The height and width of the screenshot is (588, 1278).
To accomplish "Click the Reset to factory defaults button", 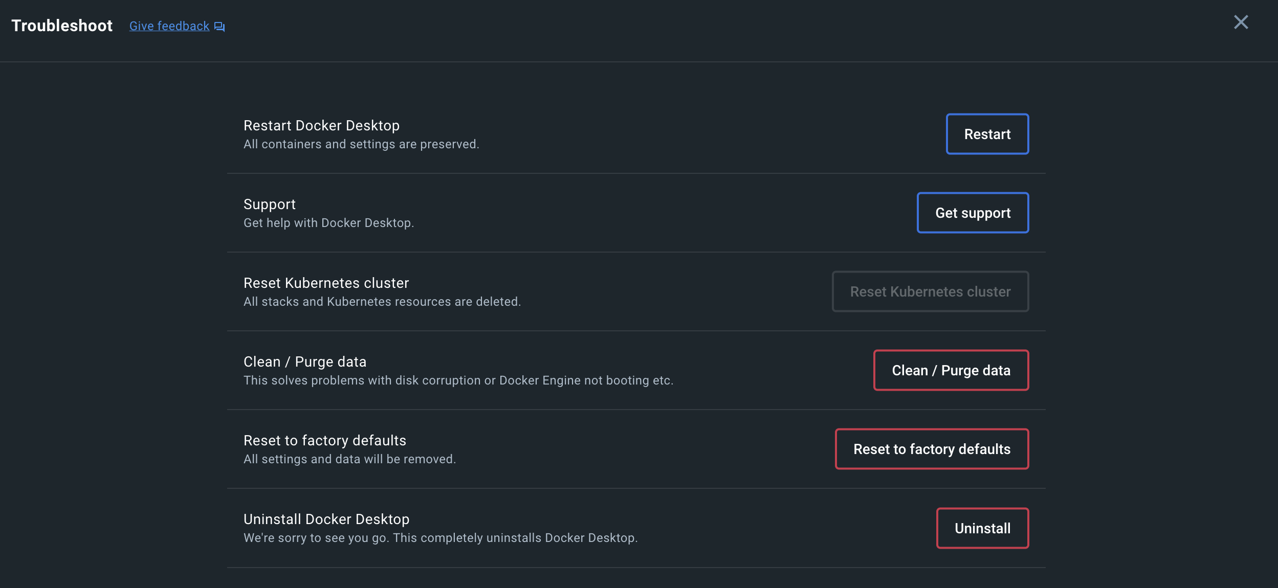I will tap(932, 449).
